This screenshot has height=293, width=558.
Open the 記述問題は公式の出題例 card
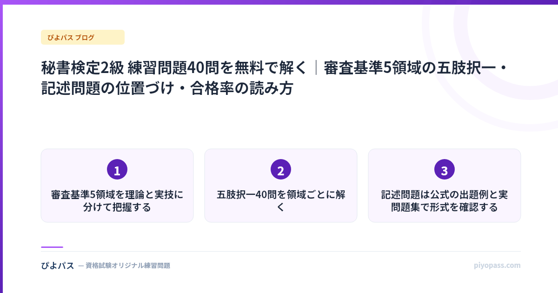tap(445, 186)
